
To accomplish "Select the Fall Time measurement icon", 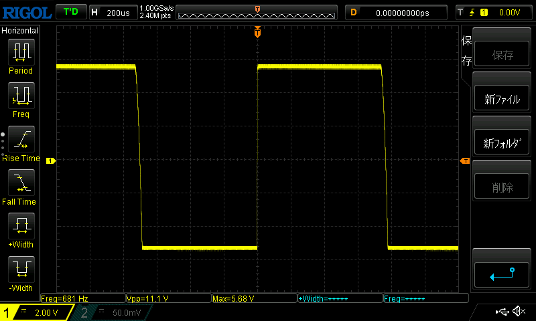I will 21,182.
